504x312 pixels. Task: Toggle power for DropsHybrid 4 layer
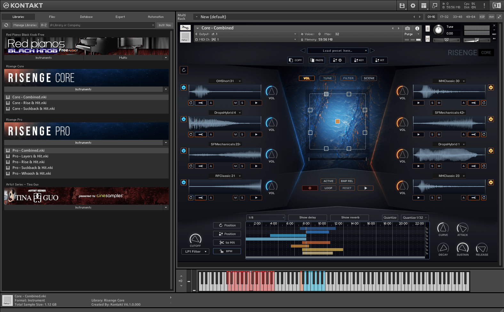[184, 119]
